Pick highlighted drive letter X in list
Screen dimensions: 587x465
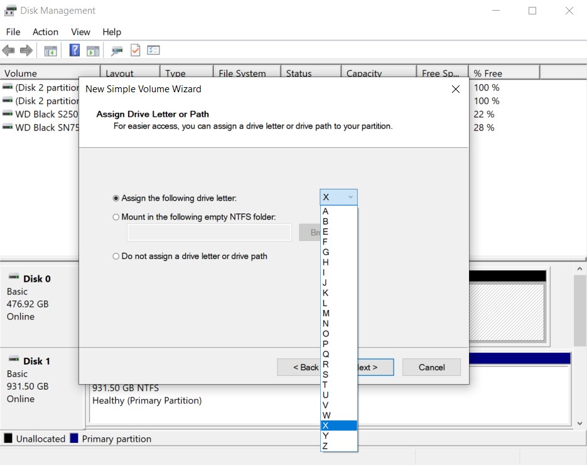(x=339, y=425)
